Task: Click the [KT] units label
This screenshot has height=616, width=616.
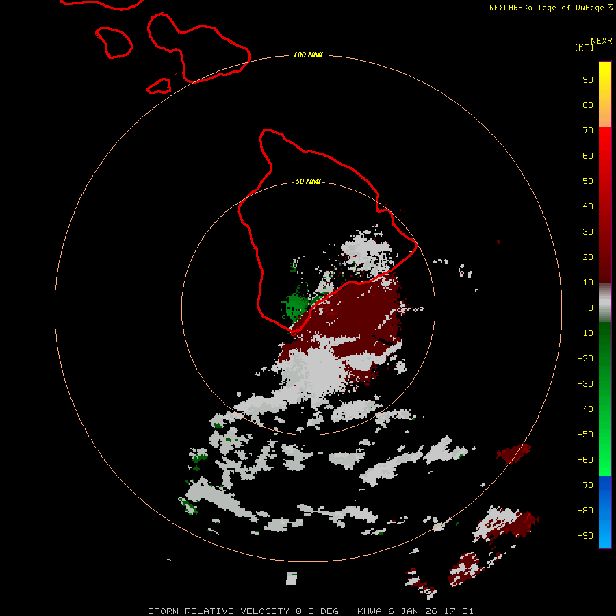Action: (x=584, y=47)
